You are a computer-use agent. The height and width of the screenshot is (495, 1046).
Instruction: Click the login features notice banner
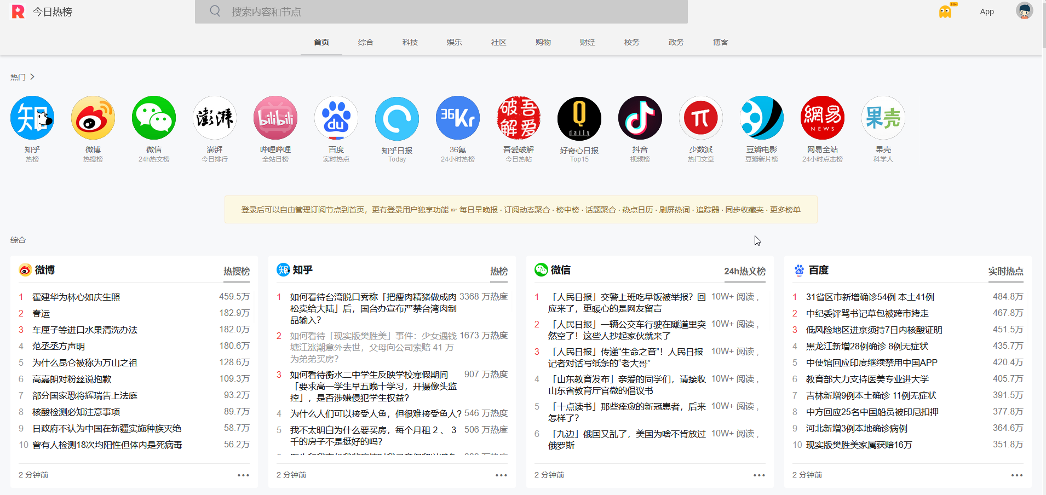pos(521,210)
